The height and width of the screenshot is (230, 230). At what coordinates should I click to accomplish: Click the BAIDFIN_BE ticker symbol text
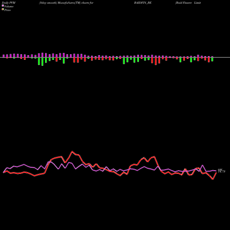143,3
